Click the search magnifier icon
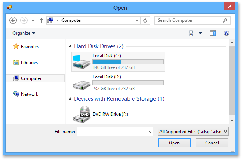 (x=225, y=20)
